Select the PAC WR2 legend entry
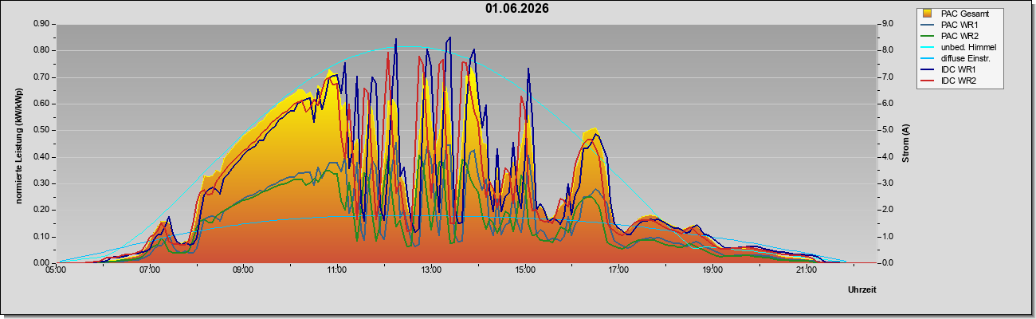 (x=959, y=36)
